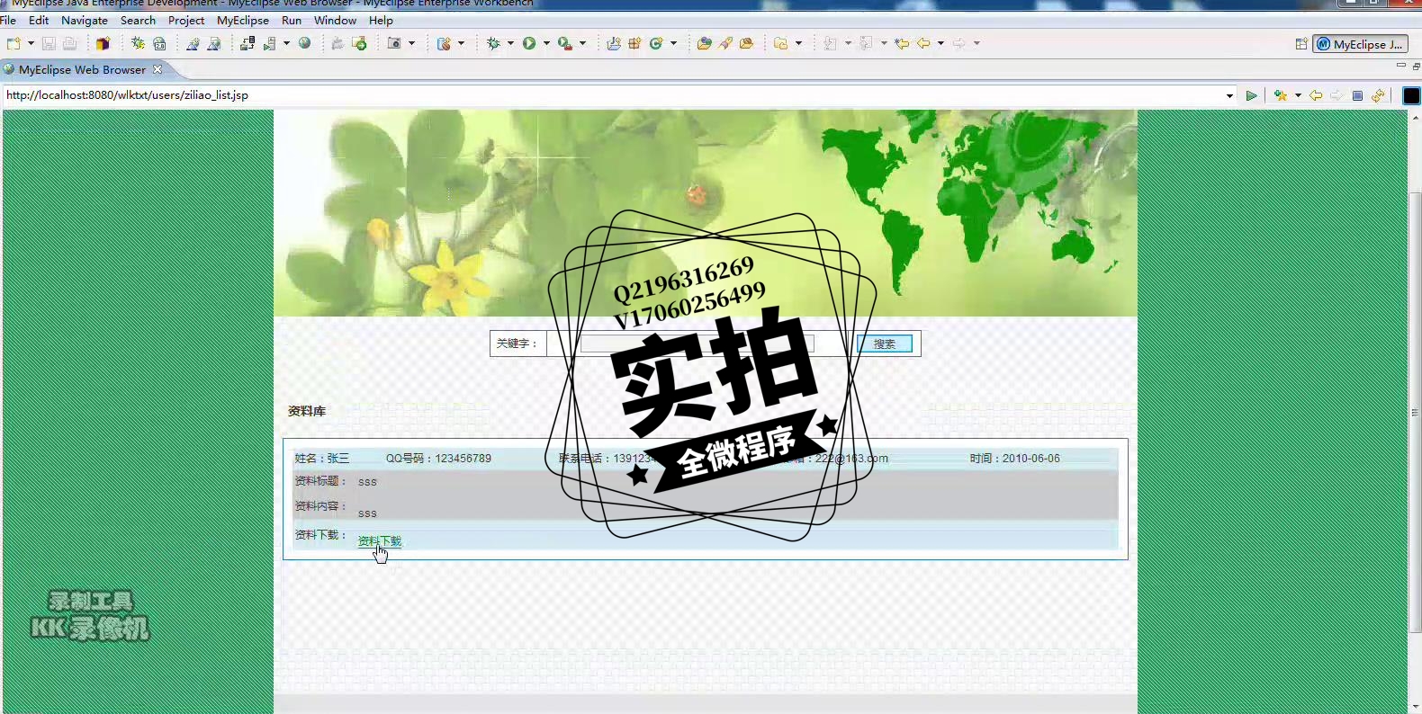1422x714 pixels.
Task: Open the dropdown beside the New icon
Action: click(31, 43)
